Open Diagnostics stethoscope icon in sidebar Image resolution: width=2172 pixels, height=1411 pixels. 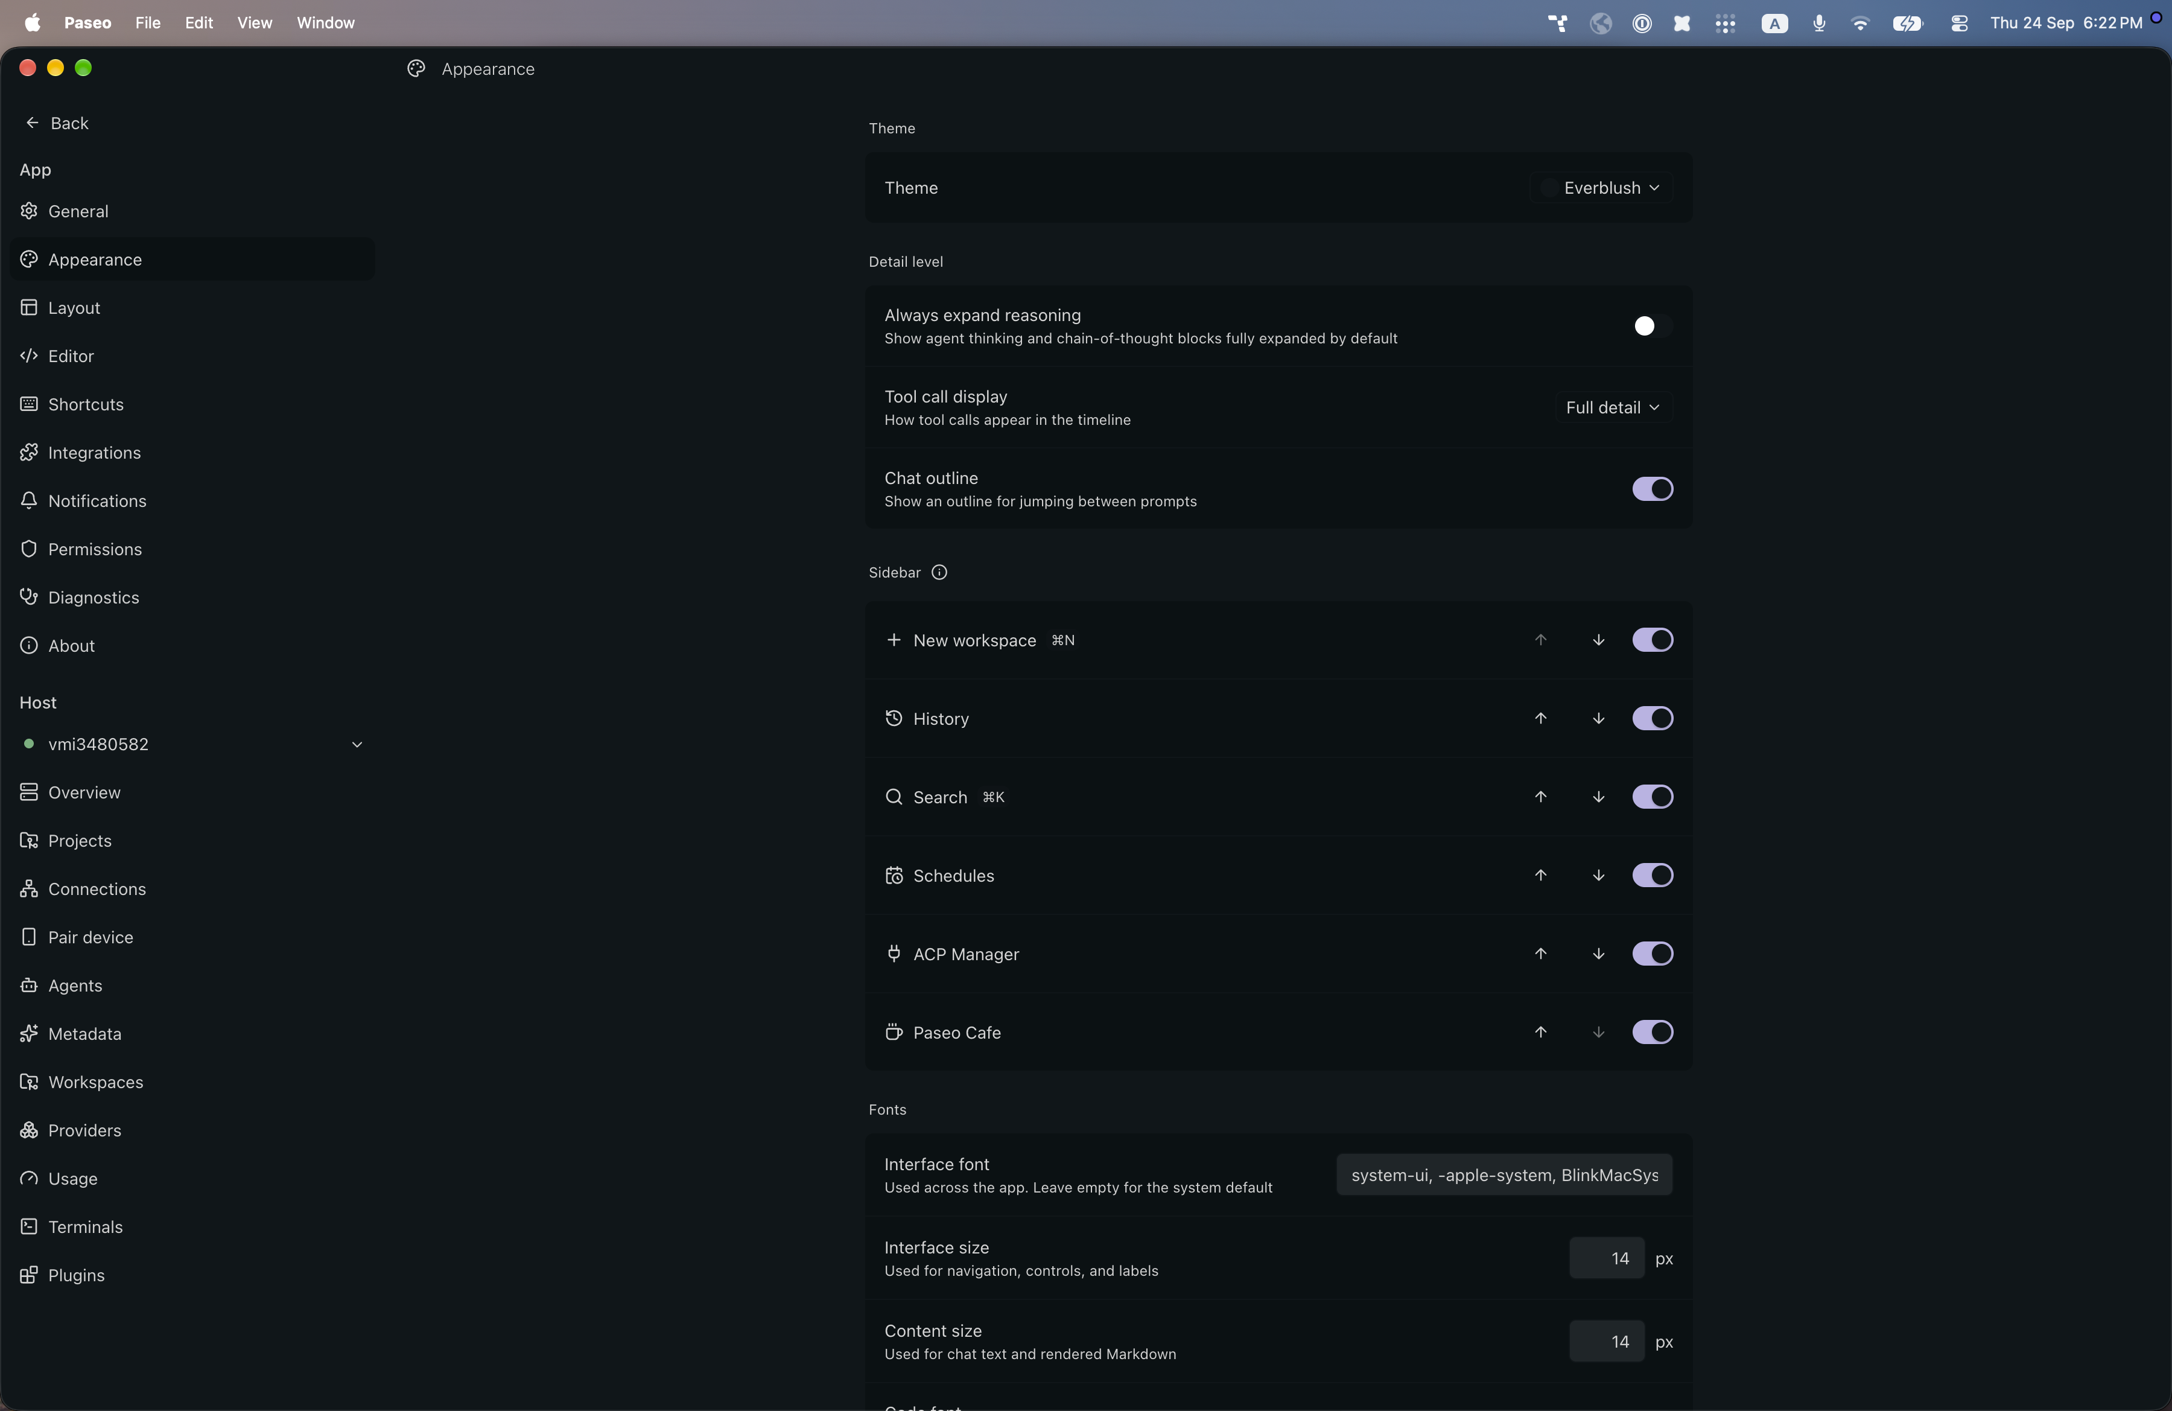29,597
